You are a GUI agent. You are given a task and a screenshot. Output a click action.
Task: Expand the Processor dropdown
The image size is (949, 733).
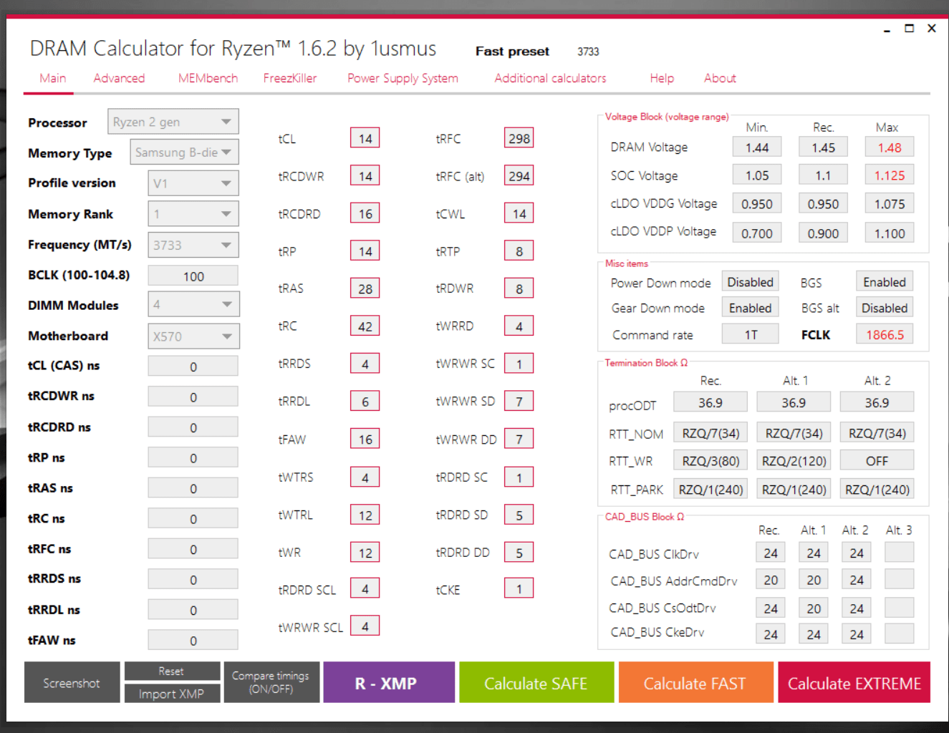click(173, 122)
